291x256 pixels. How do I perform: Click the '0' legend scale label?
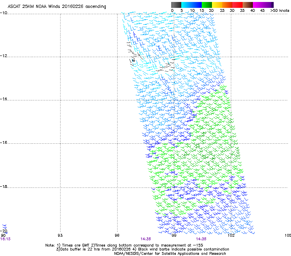(x=172, y=10)
